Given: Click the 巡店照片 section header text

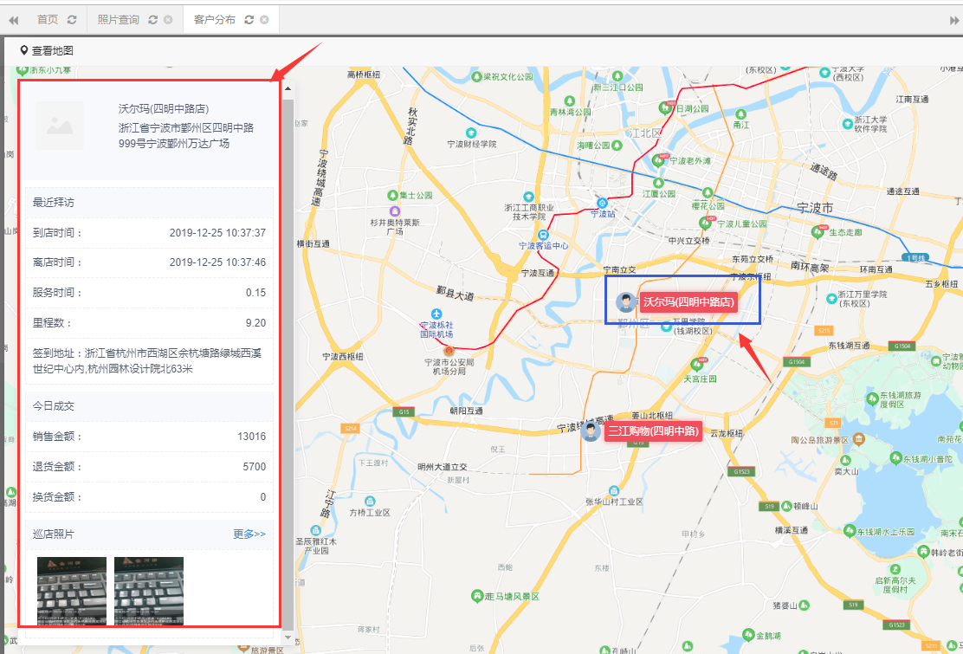Looking at the screenshot, I should [x=54, y=534].
